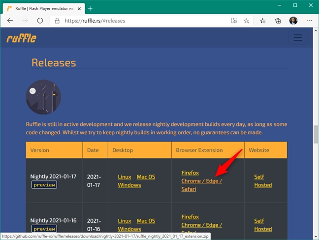This screenshot has height=240, width=319.
Task: Click the Version column header
Action: tap(54, 150)
